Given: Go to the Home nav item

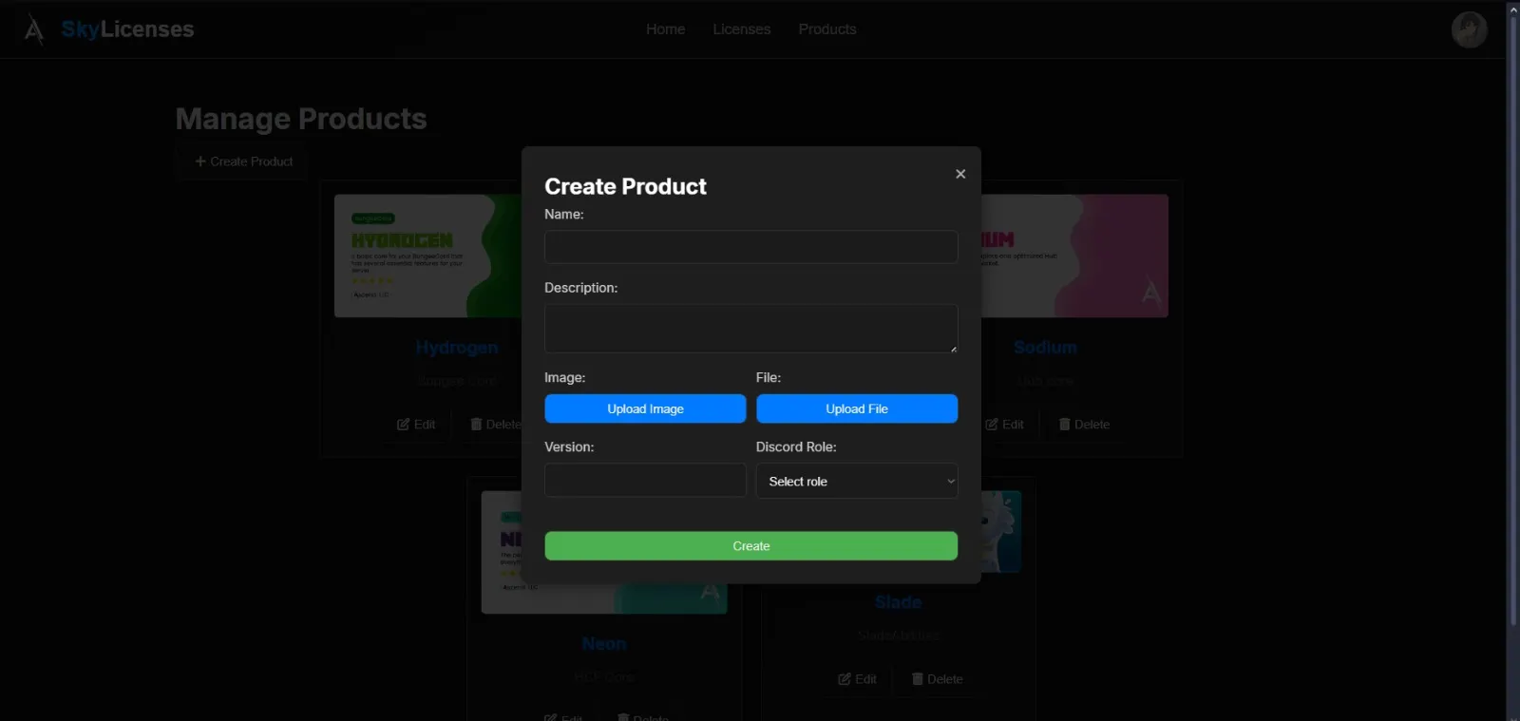Looking at the screenshot, I should point(665,29).
